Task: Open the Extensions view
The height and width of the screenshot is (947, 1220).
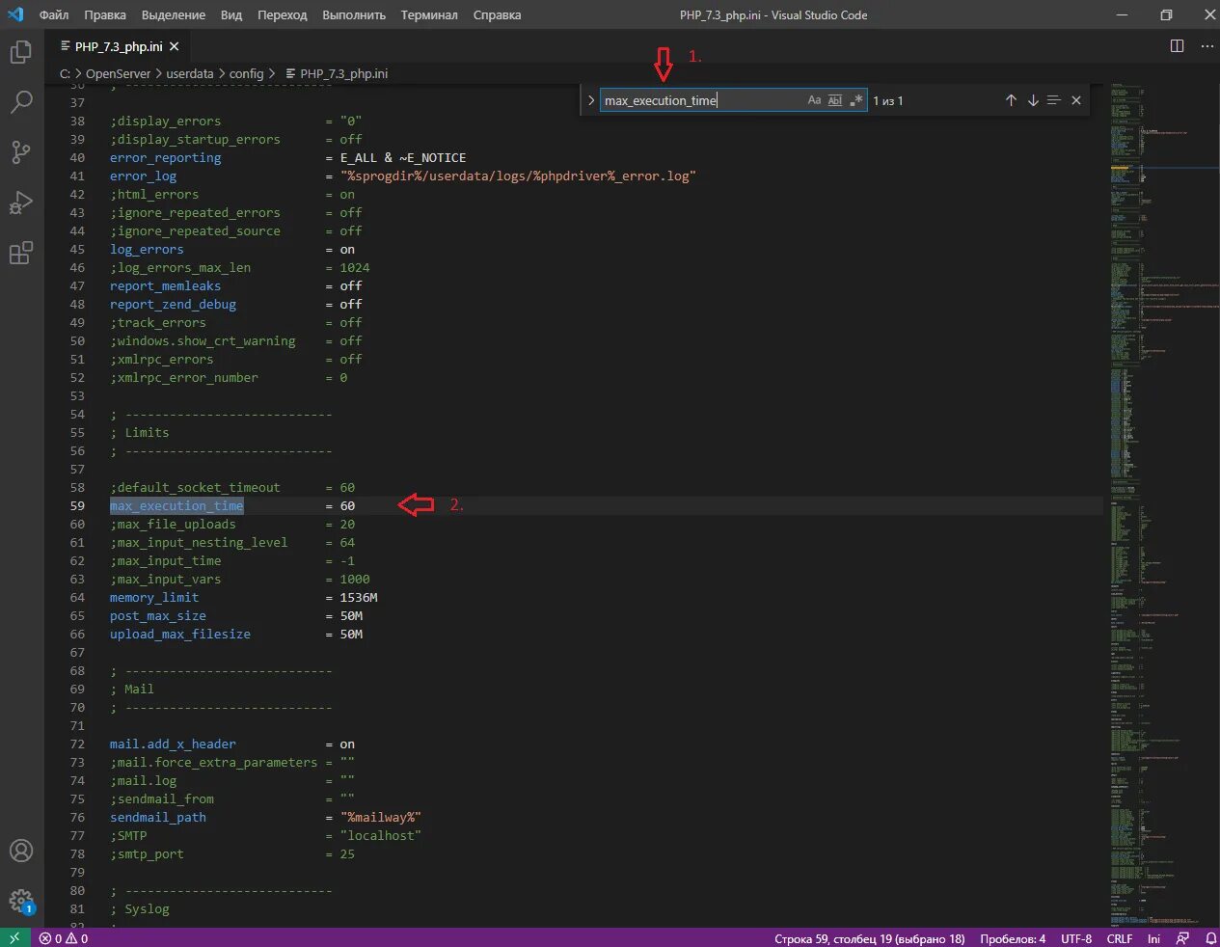Action: tap(21, 253)
